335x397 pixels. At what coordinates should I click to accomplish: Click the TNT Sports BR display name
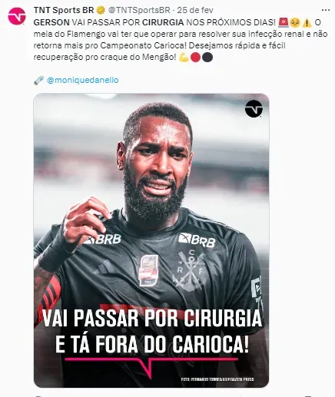click(64, 10)
